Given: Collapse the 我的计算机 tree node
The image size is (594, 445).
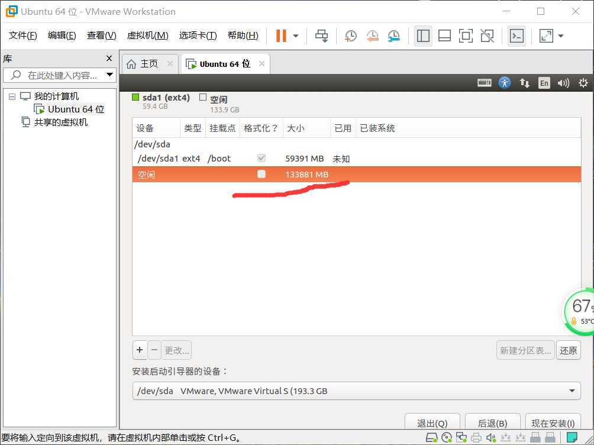Looking at the screenshot, I should [x=12, y=96].
